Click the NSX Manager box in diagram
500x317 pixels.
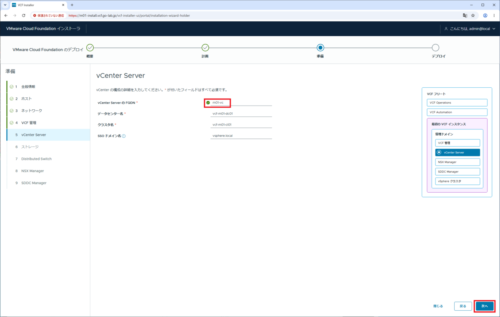tap(457, 162)
